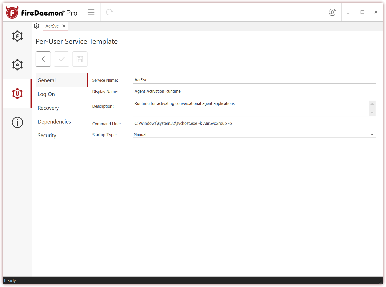Open the Recovery section

62,108
